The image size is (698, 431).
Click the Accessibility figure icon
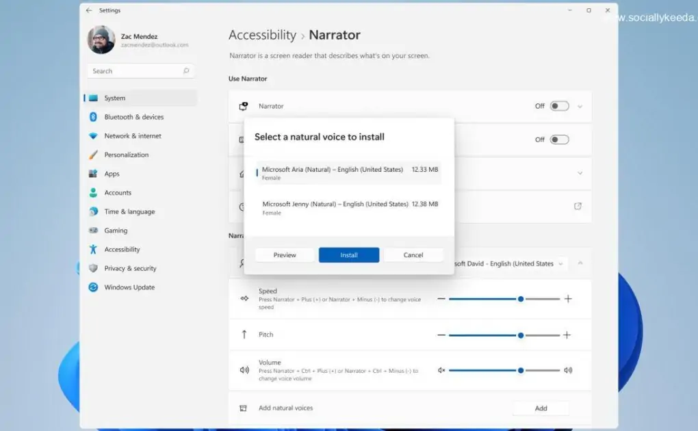pyautogui.click(x=93, y=249)
